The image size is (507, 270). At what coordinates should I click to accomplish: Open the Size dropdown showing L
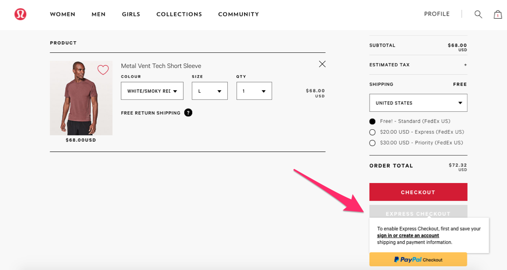[x=209, y=91]
